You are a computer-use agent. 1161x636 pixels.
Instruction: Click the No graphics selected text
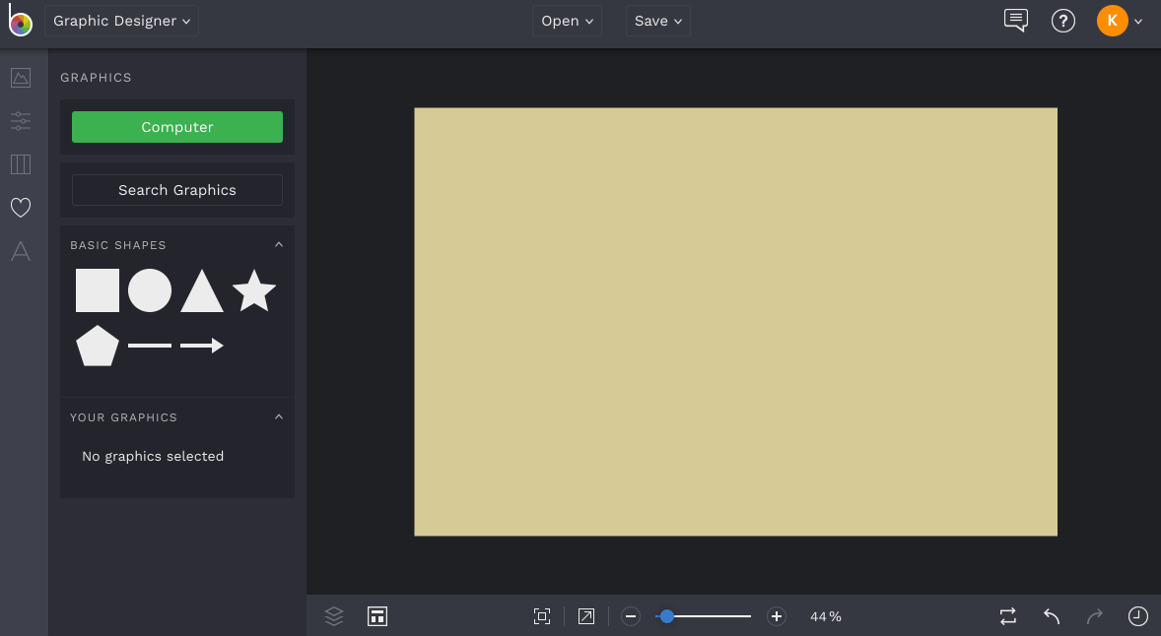[153, 456]
